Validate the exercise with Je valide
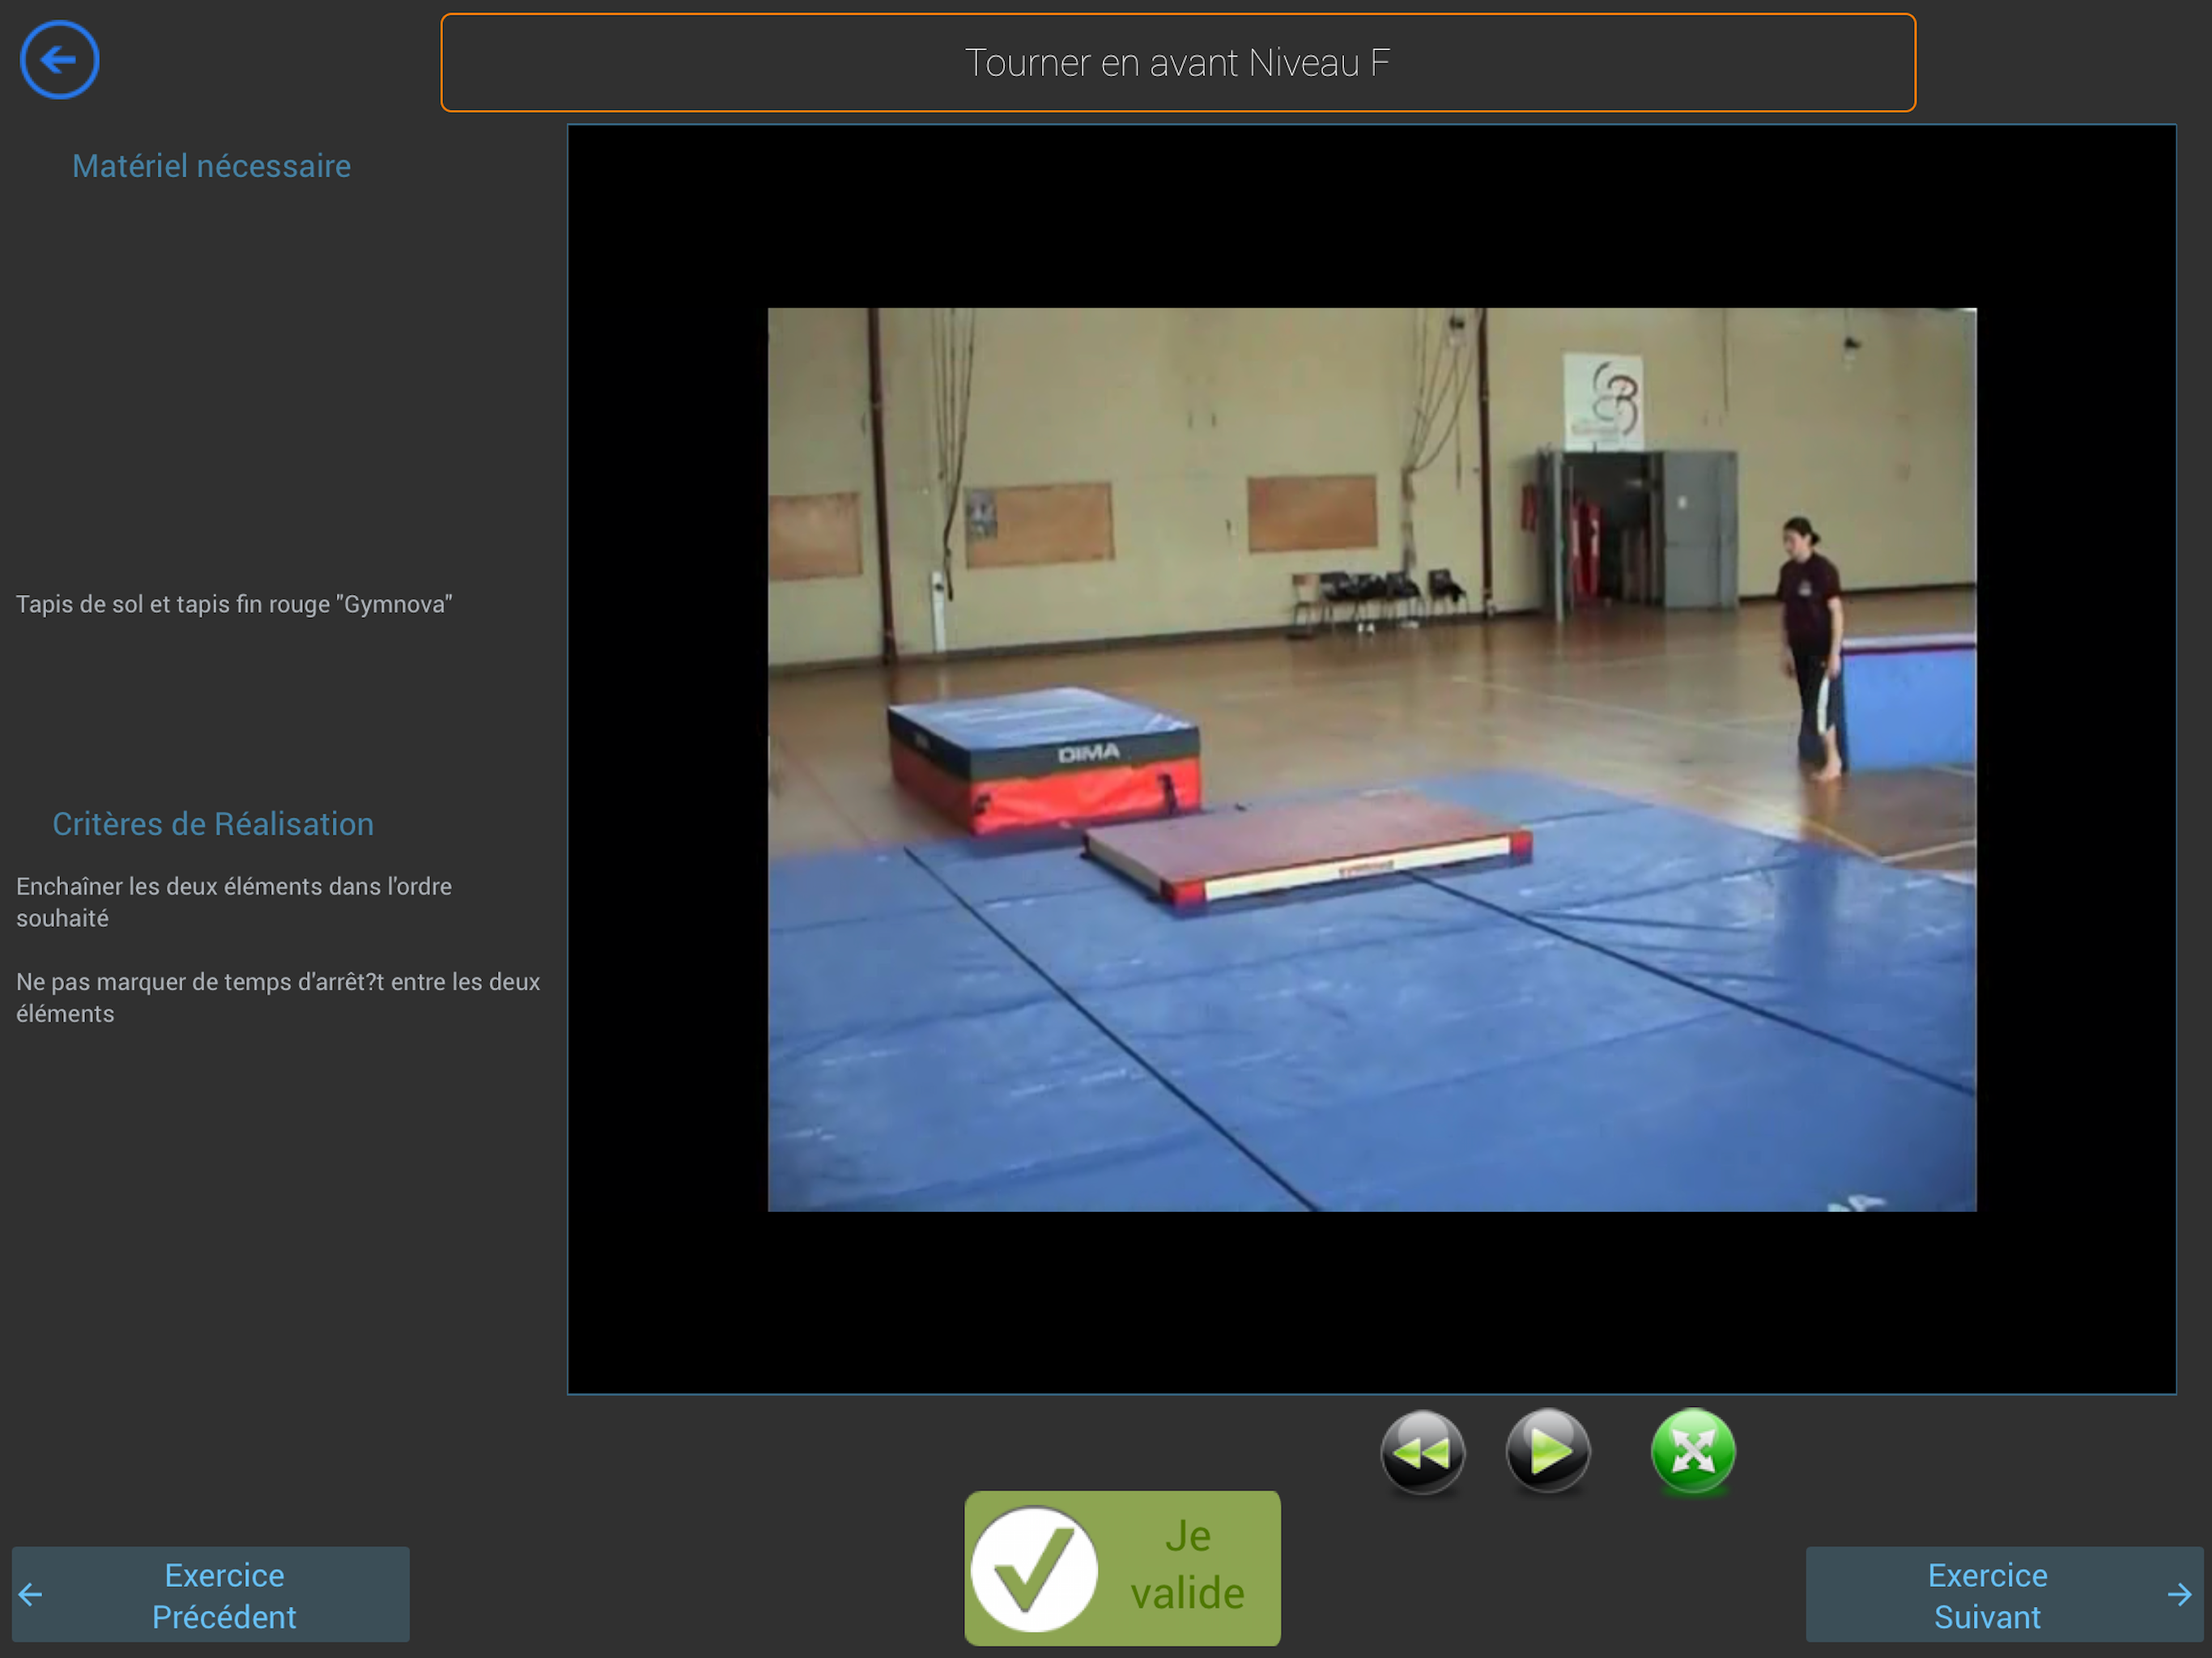Viewport: 2212px width, 1658px height. pyautogui.click(x=1122, y=1567)
